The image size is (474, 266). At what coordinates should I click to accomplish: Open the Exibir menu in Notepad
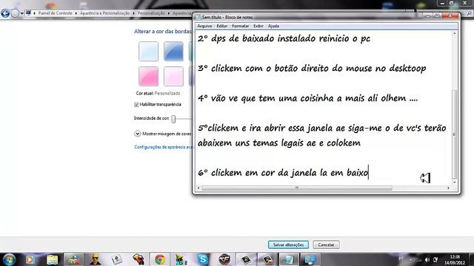258,26
